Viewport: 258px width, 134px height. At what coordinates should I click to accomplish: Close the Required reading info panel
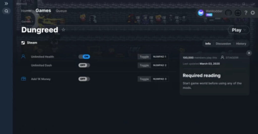249,53
